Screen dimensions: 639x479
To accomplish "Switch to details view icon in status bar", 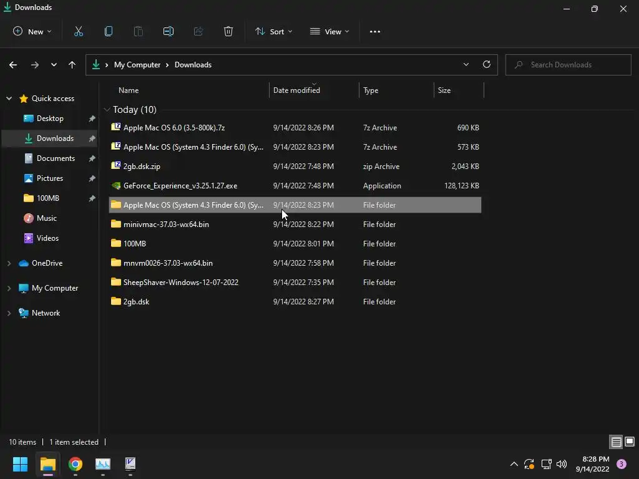I will (616, 442).
